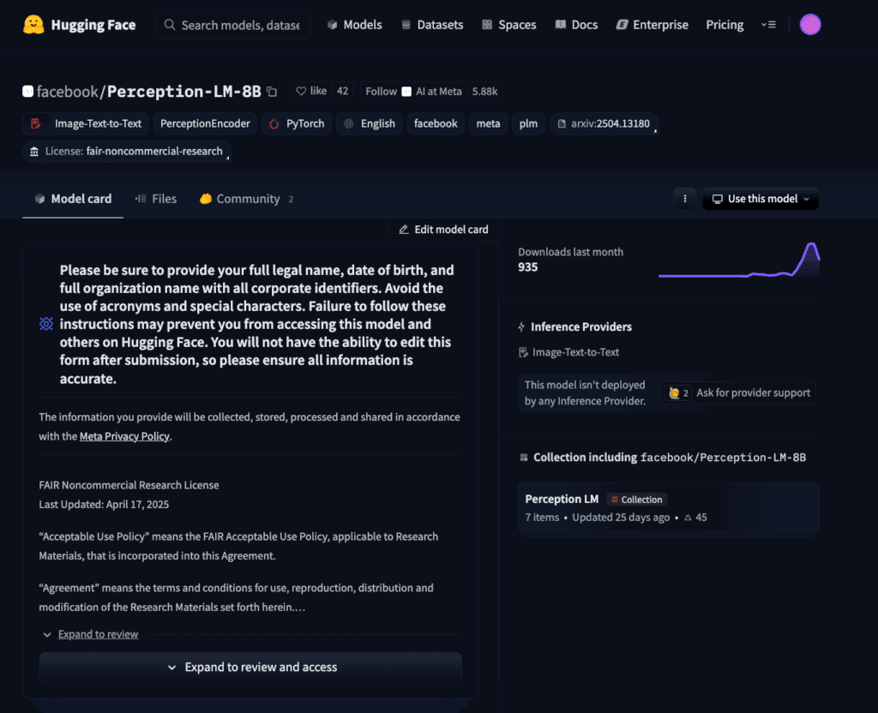Viewport: 878px width, 713px height.
Task: Click the Inference Providers lightning icon
Action: [x=521, y=327]
